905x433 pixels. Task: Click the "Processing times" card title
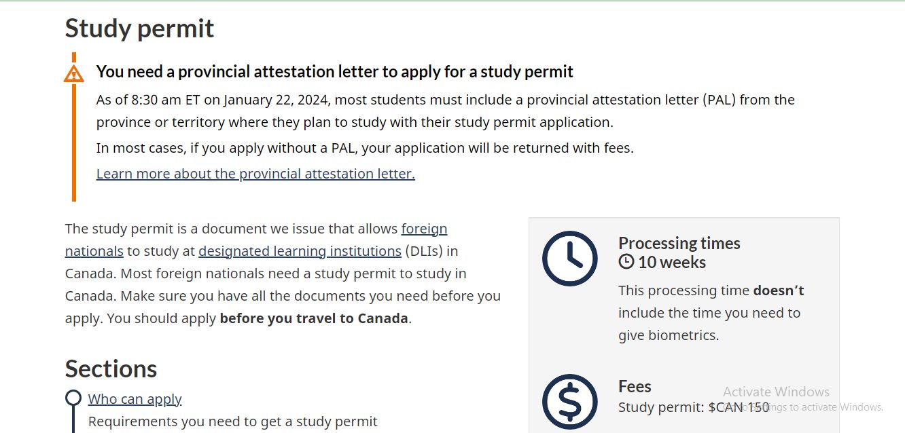tap(679, 243)
